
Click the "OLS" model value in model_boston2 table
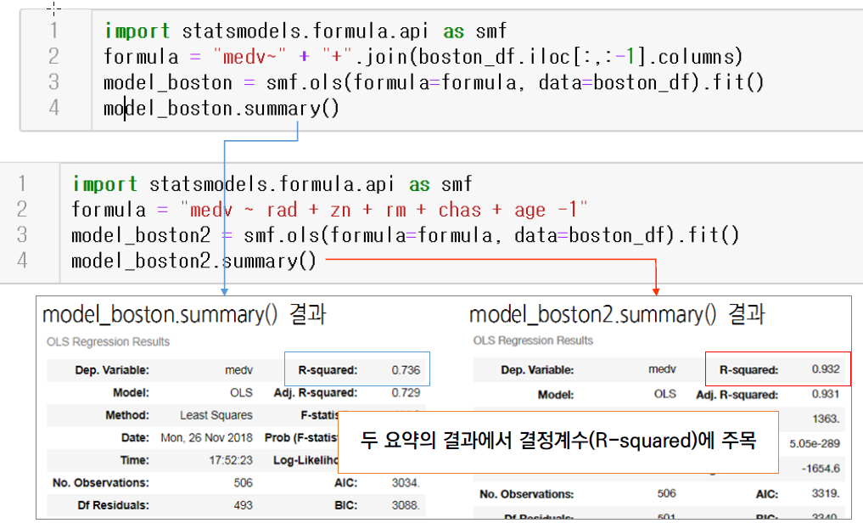(665, 394)
